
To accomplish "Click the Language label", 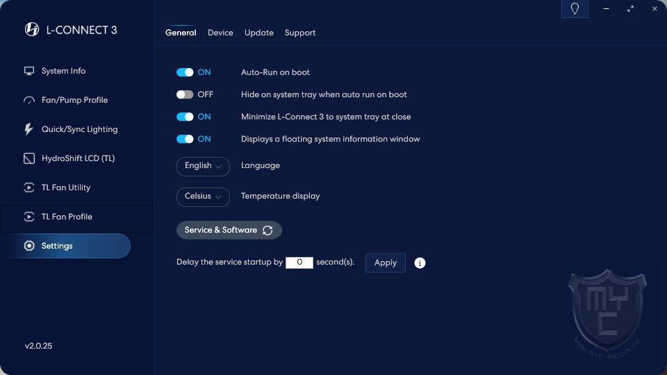I will click(261, 165).
